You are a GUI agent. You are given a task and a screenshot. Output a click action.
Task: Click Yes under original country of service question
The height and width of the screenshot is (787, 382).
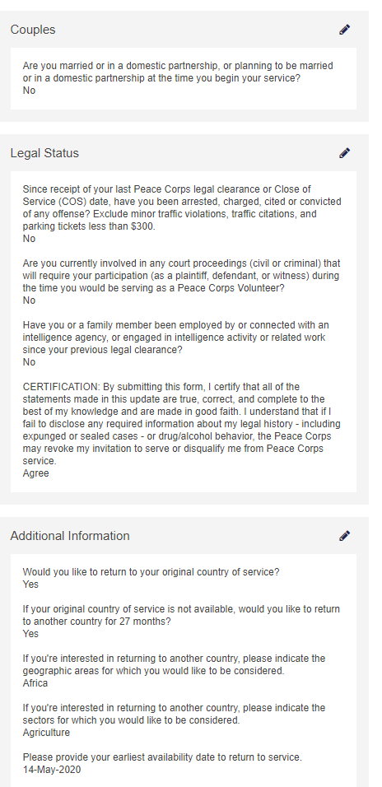[x=30, y=584]
